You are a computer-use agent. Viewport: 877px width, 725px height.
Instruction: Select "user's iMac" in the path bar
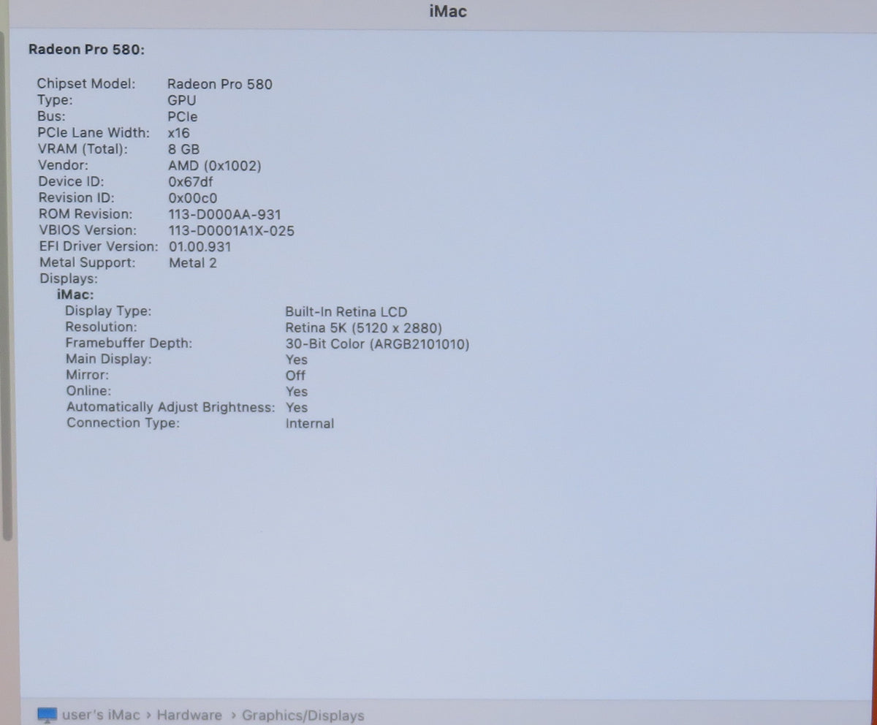coord(102,715)
